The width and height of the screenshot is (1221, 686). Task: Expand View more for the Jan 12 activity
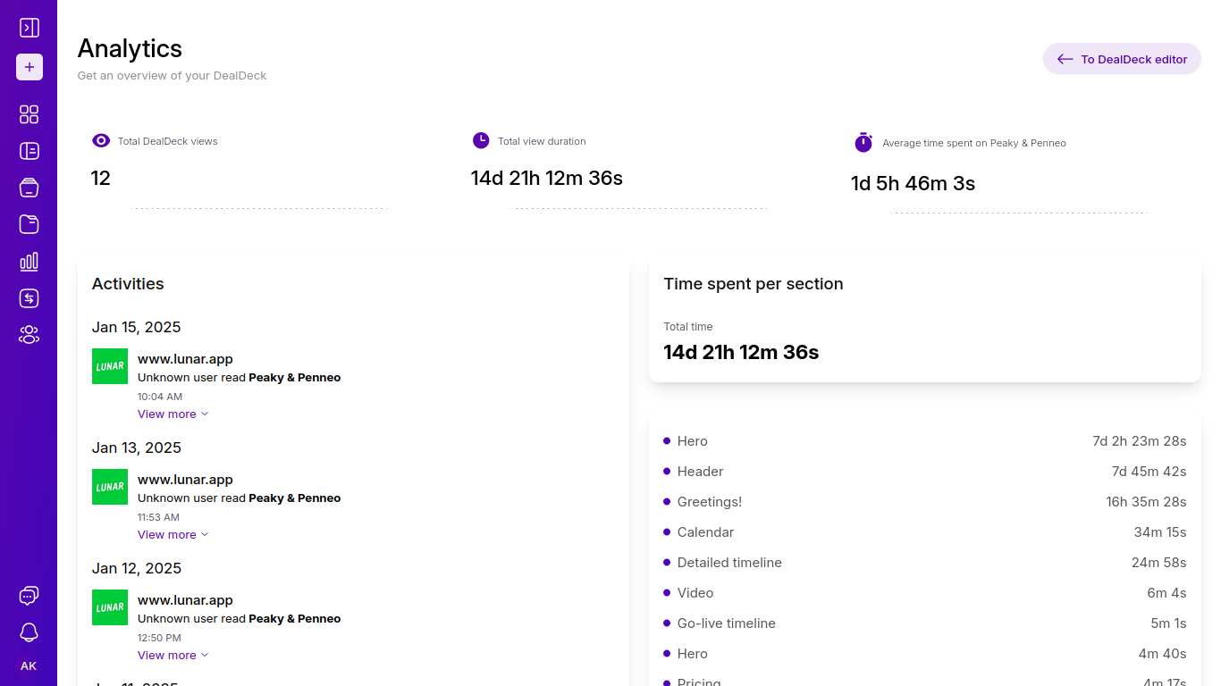[173, 655]
